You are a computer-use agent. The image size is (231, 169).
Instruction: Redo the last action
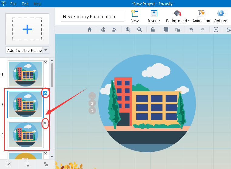tap(203, 29)
